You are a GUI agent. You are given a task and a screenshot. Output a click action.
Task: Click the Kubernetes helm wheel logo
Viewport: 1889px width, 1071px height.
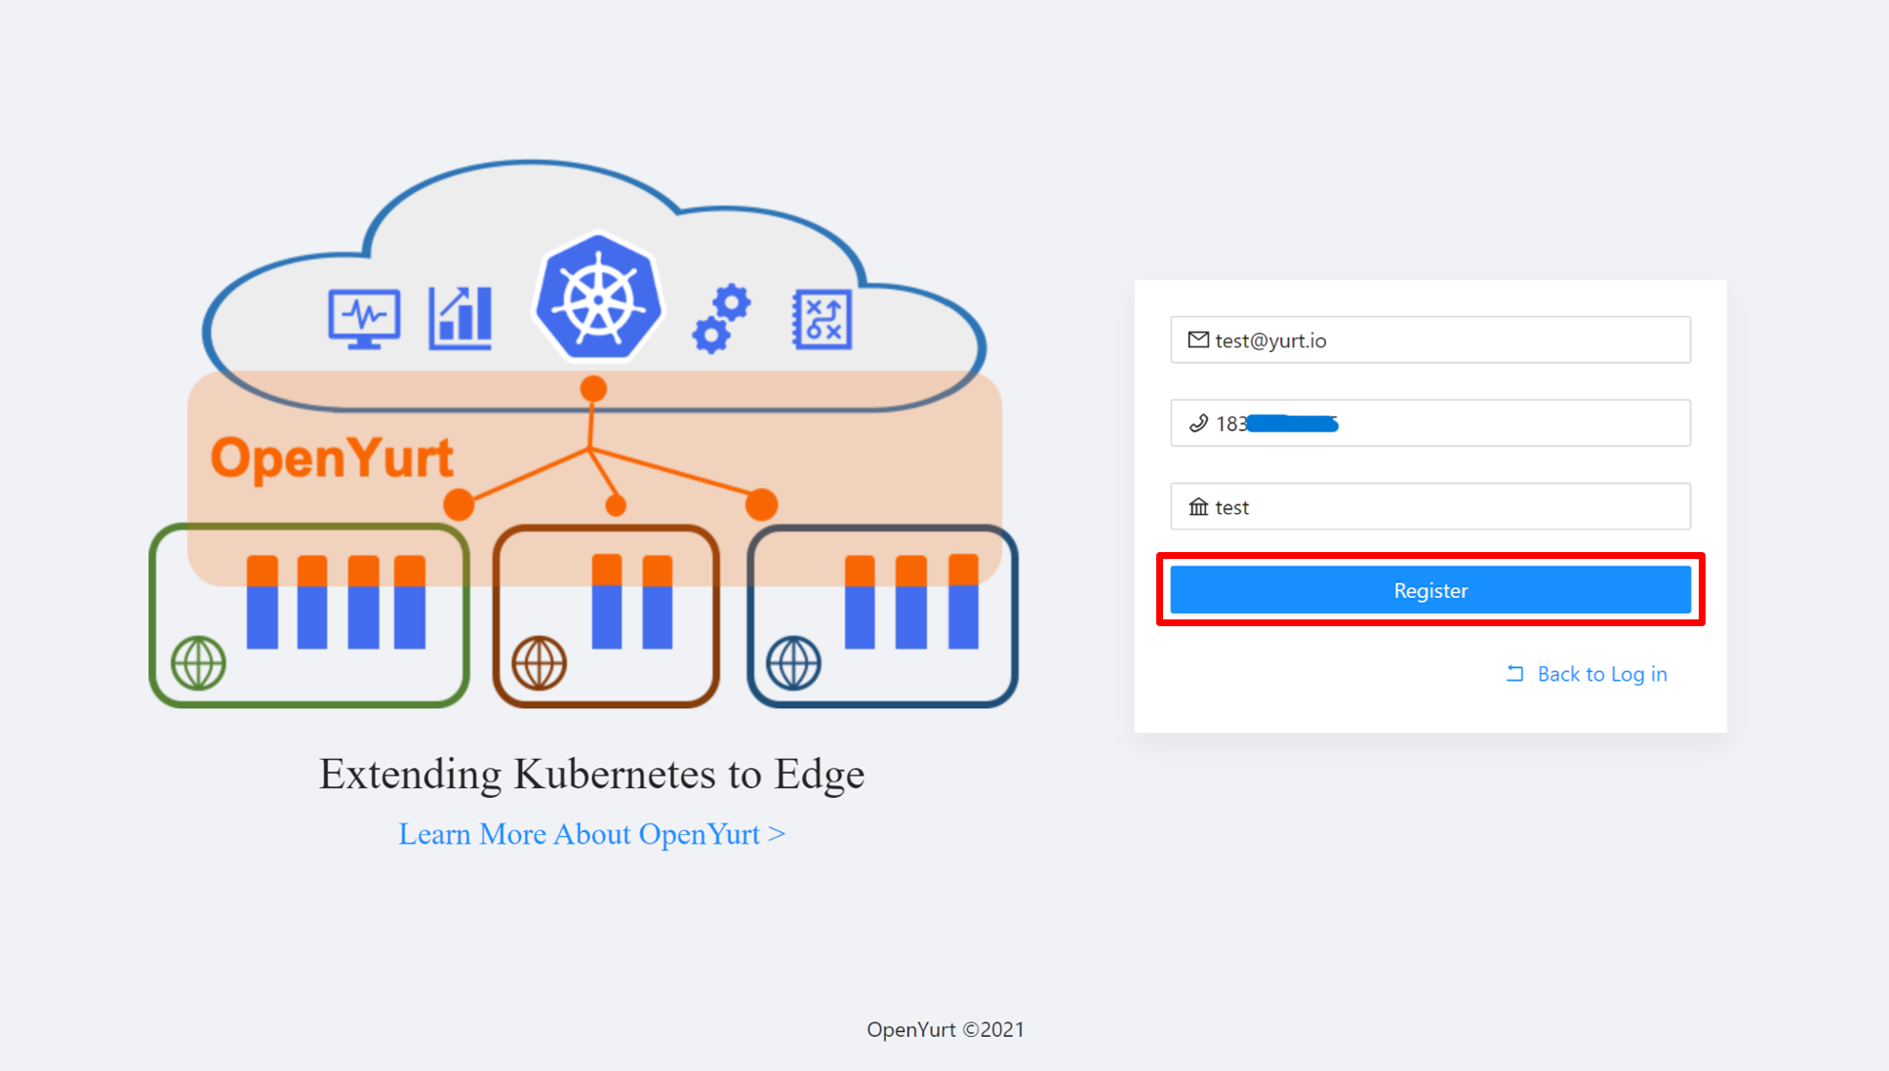[598, 297]
